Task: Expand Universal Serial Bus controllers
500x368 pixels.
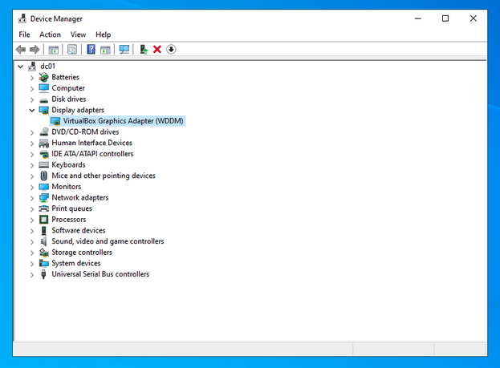Action: [x=32, y=274]
